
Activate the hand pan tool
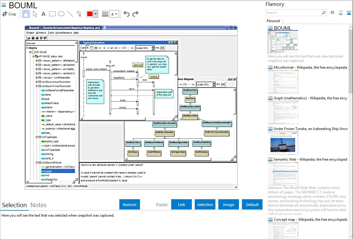[26, 14]
